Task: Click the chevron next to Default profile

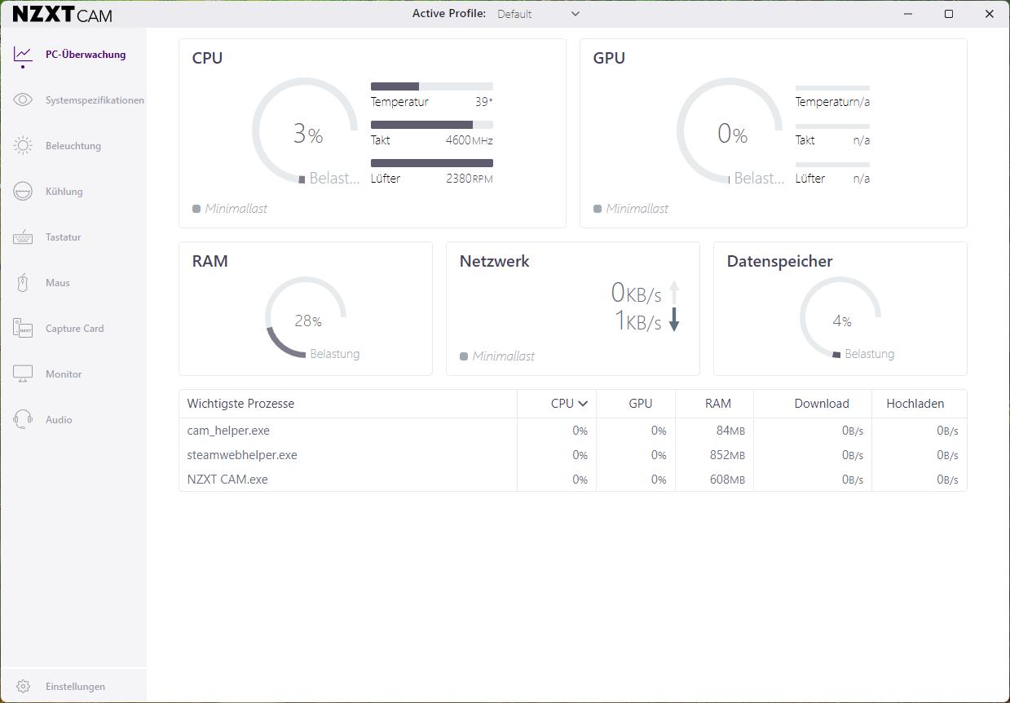Action: pos(576,14)
